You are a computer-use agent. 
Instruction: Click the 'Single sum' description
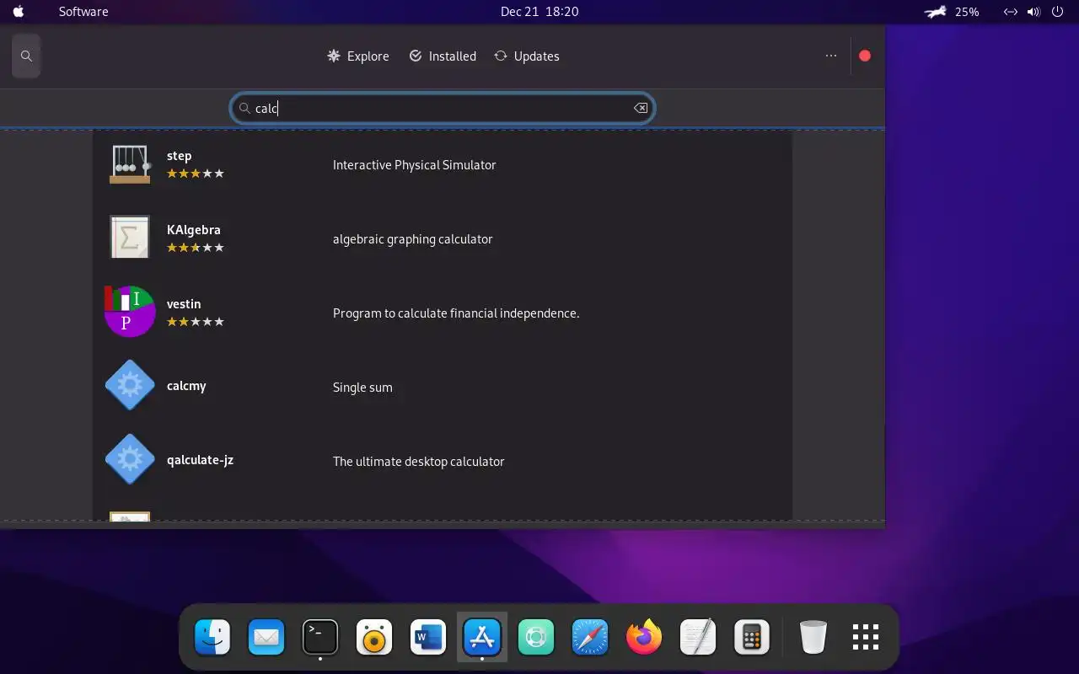point(362,388)
